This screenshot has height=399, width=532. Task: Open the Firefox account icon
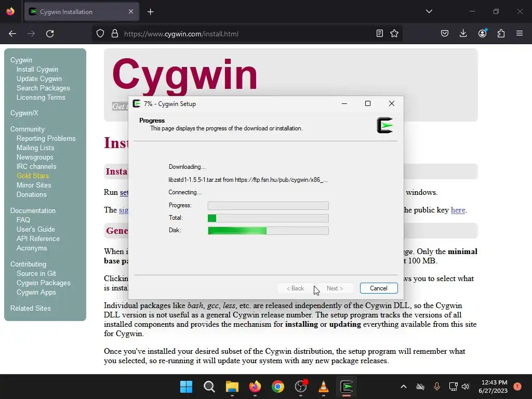click(483, 33)
